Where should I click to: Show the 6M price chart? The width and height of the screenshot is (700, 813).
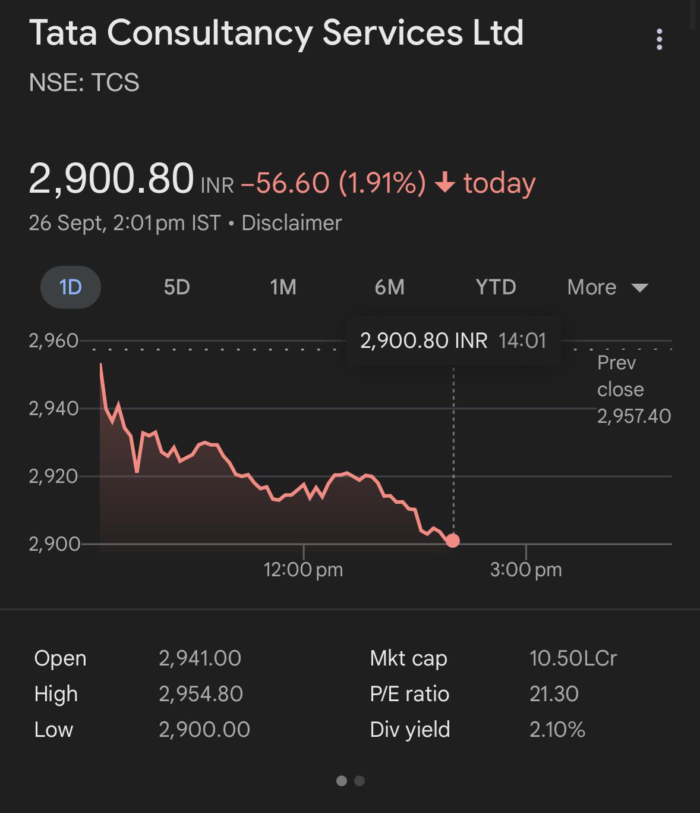389,287
